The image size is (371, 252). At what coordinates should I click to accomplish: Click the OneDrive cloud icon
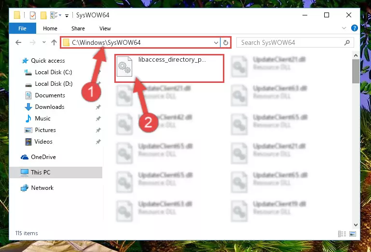pyautogui.click(x=25, y=157)
